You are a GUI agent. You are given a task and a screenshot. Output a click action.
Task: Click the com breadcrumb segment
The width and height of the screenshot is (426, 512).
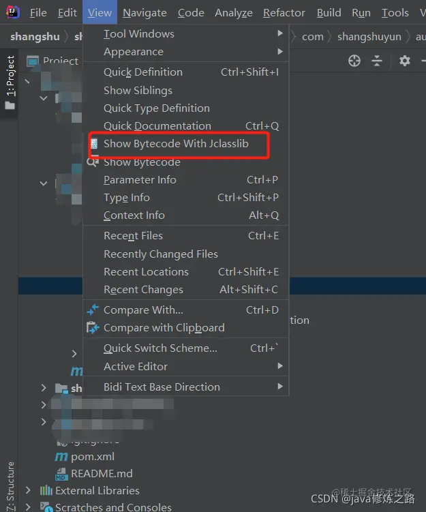coord(313,37)
